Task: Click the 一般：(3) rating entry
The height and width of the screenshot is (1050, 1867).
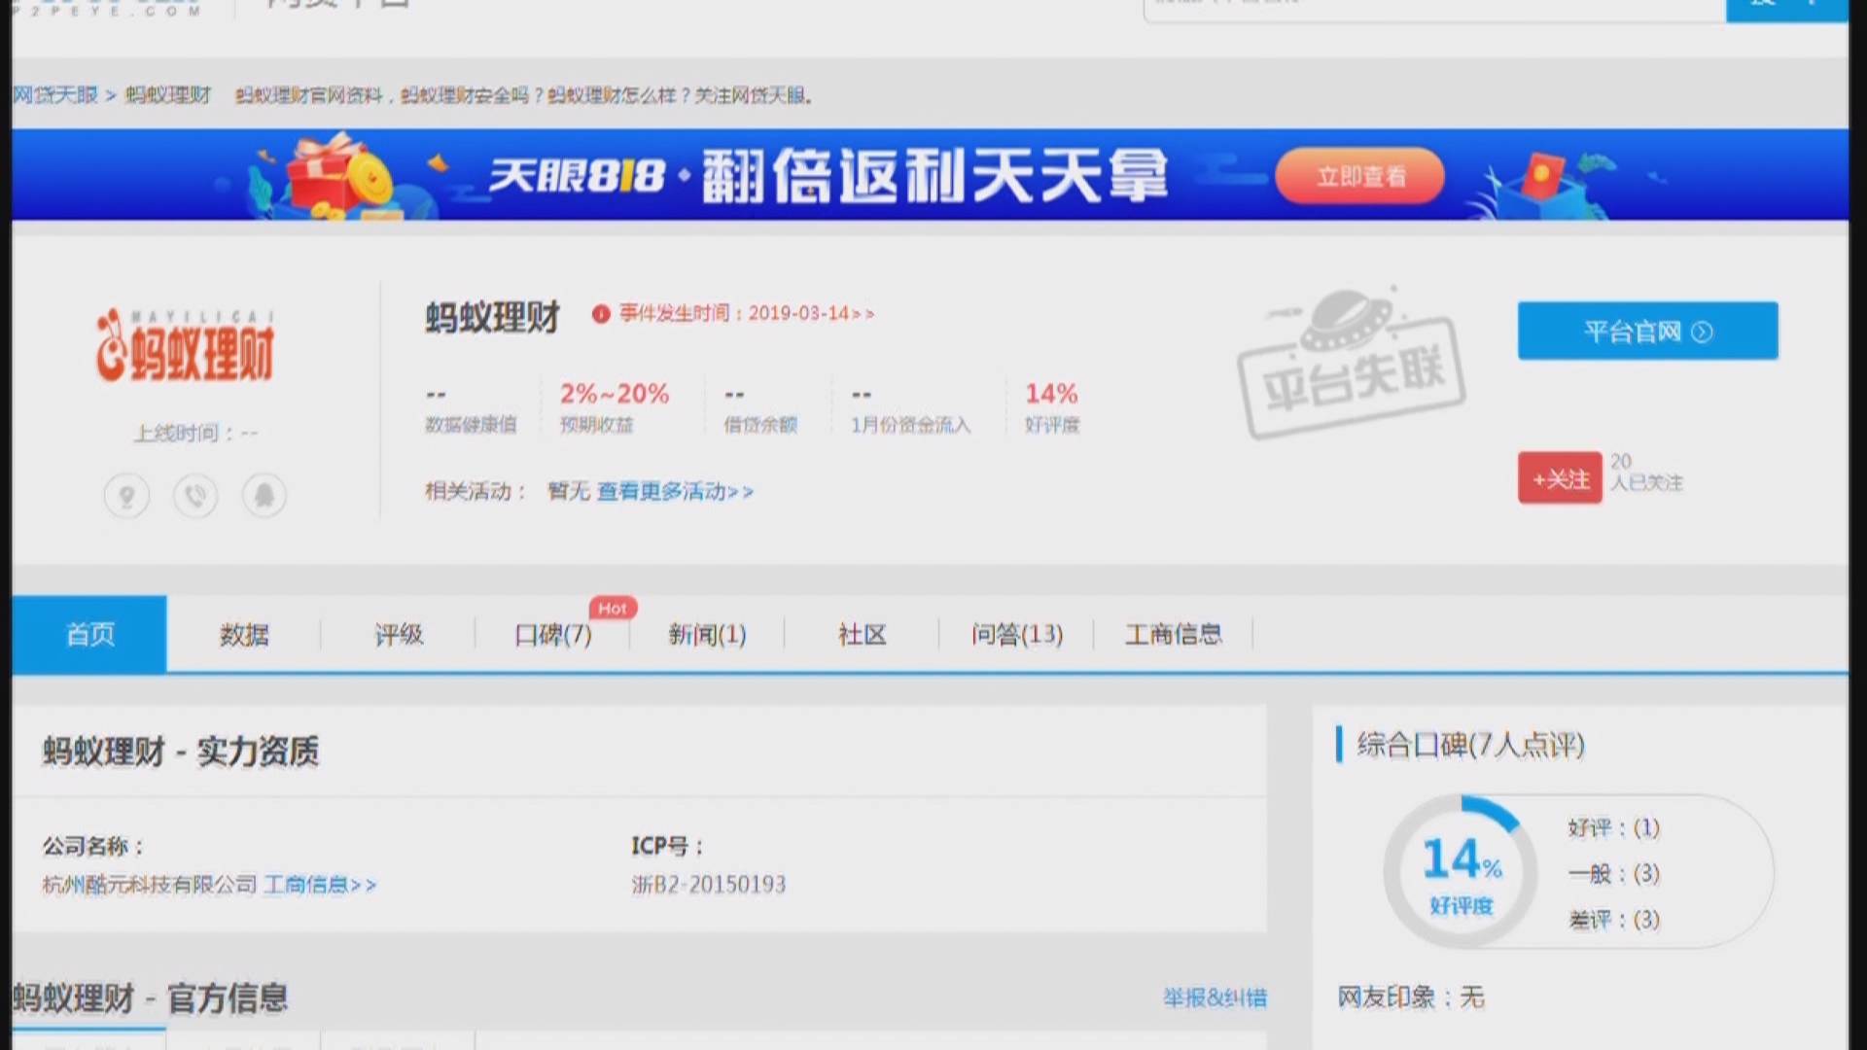Action: click(x=1613, y=873)
